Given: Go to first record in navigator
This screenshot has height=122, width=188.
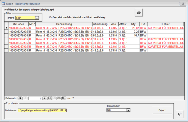Looking at the screenshot, I should tap(20, 98).
